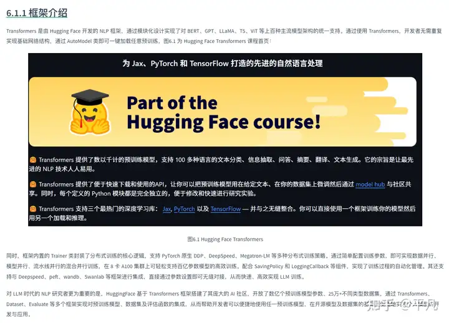Open the model hub link

(370, 185)
